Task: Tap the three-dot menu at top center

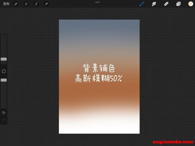Action: (x=97, y=2)
